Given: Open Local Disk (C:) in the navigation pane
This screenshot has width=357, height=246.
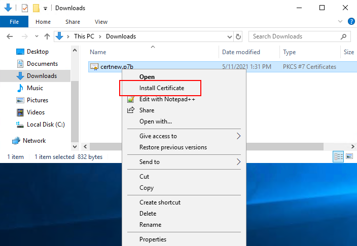Looking at the screenshot, I should coord(46,125).
